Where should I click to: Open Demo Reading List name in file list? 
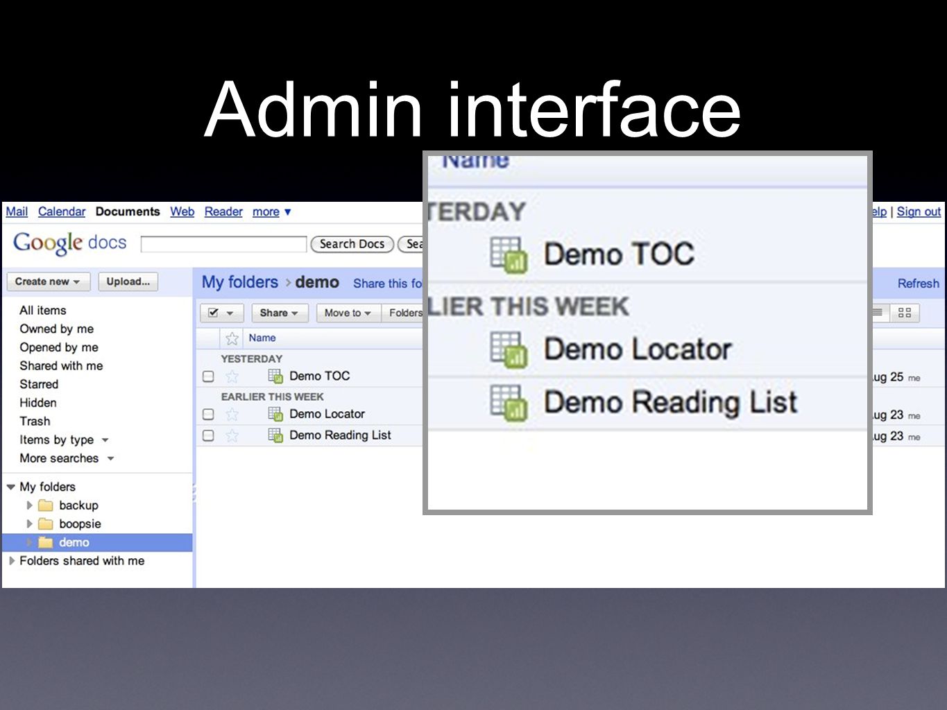[x=341, y=435]
